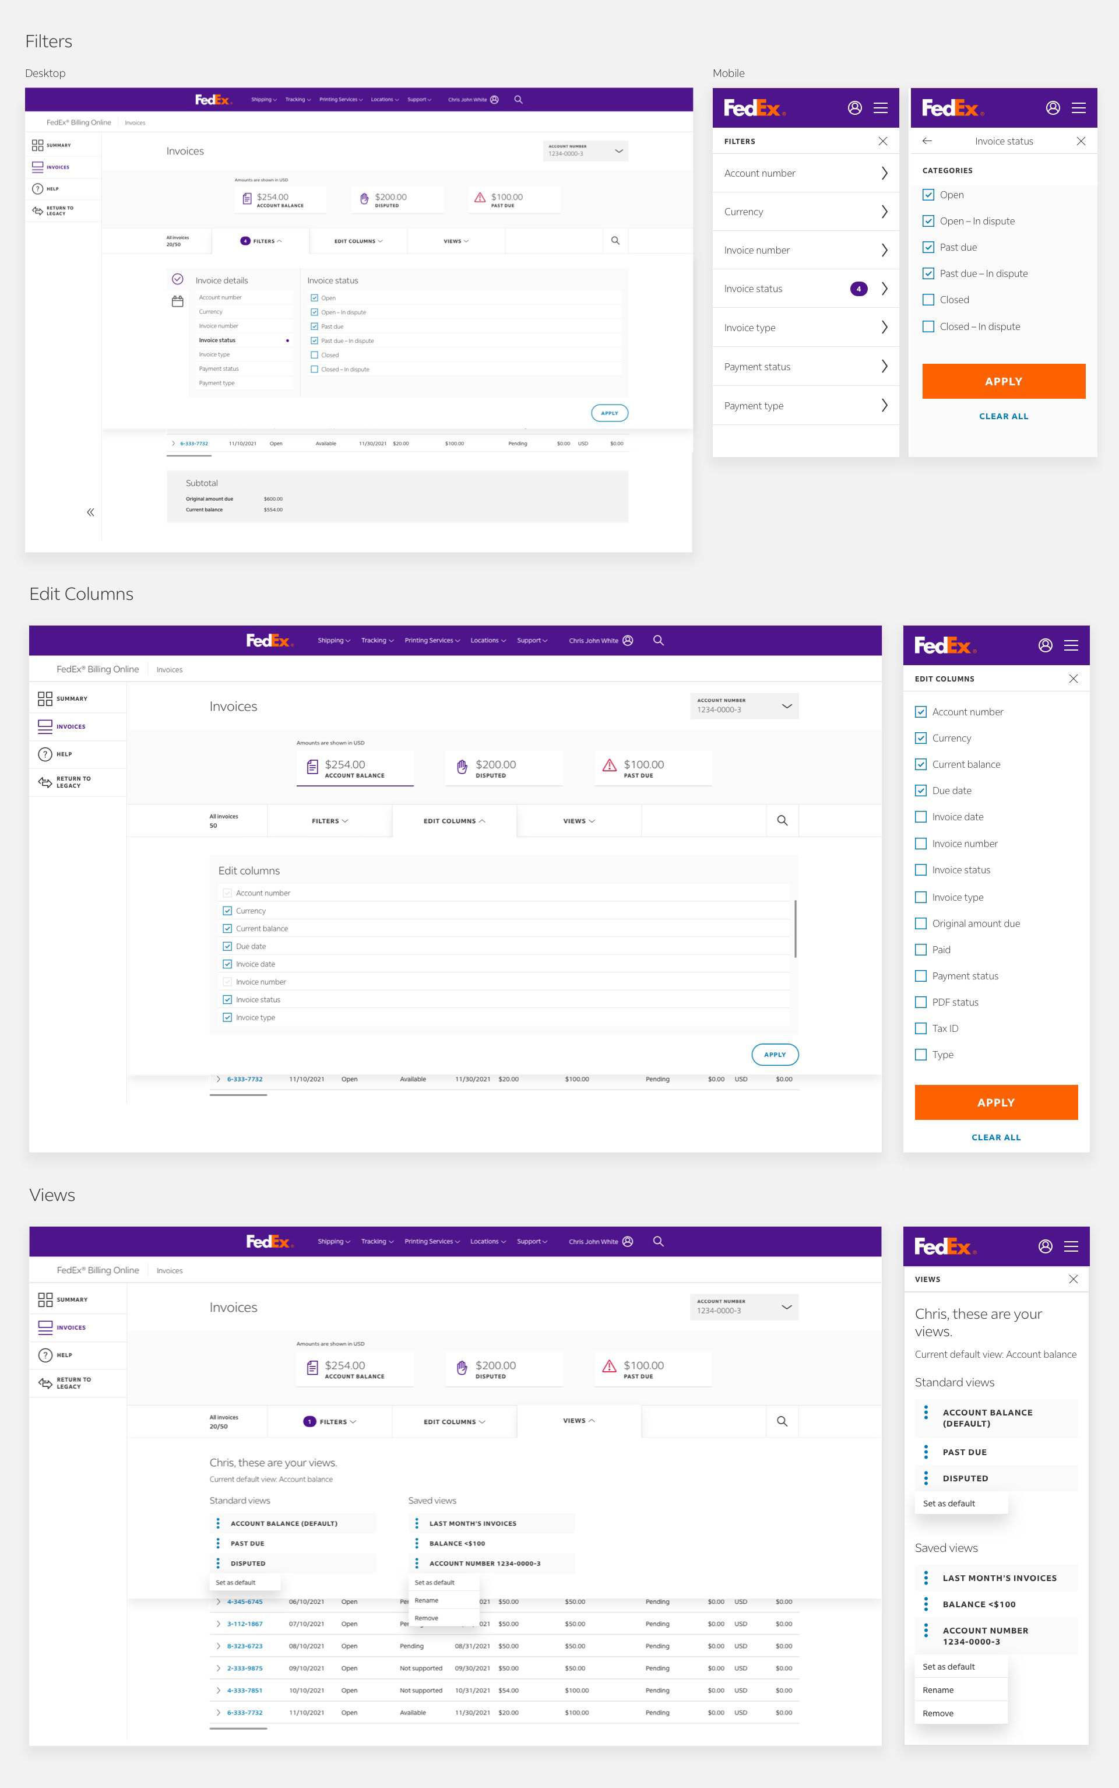The width and height of the screenshot is (1119, 1788).
Task: Open invoice link 2-333-9875
Action: point(244,1668)
